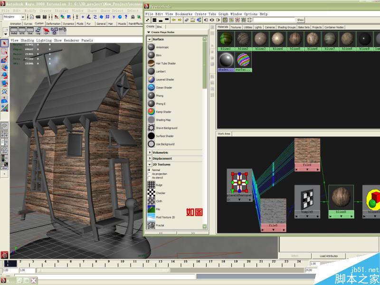Click the Show button in Hypershade toolbar
Screen dimensions: 380x285
pyautogui.click(x=300, y=20)
